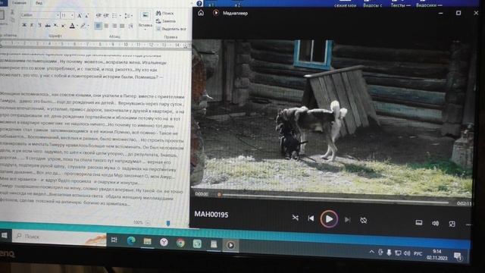The width and height of the screenshot is (485, 273).
Task: Play the MAH00195 video
Action: coord(329,219)
